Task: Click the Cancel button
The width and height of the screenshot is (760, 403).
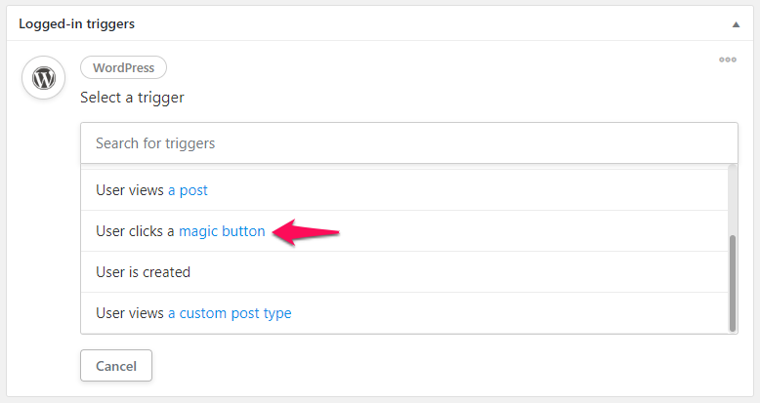Action: click(116, 366)
